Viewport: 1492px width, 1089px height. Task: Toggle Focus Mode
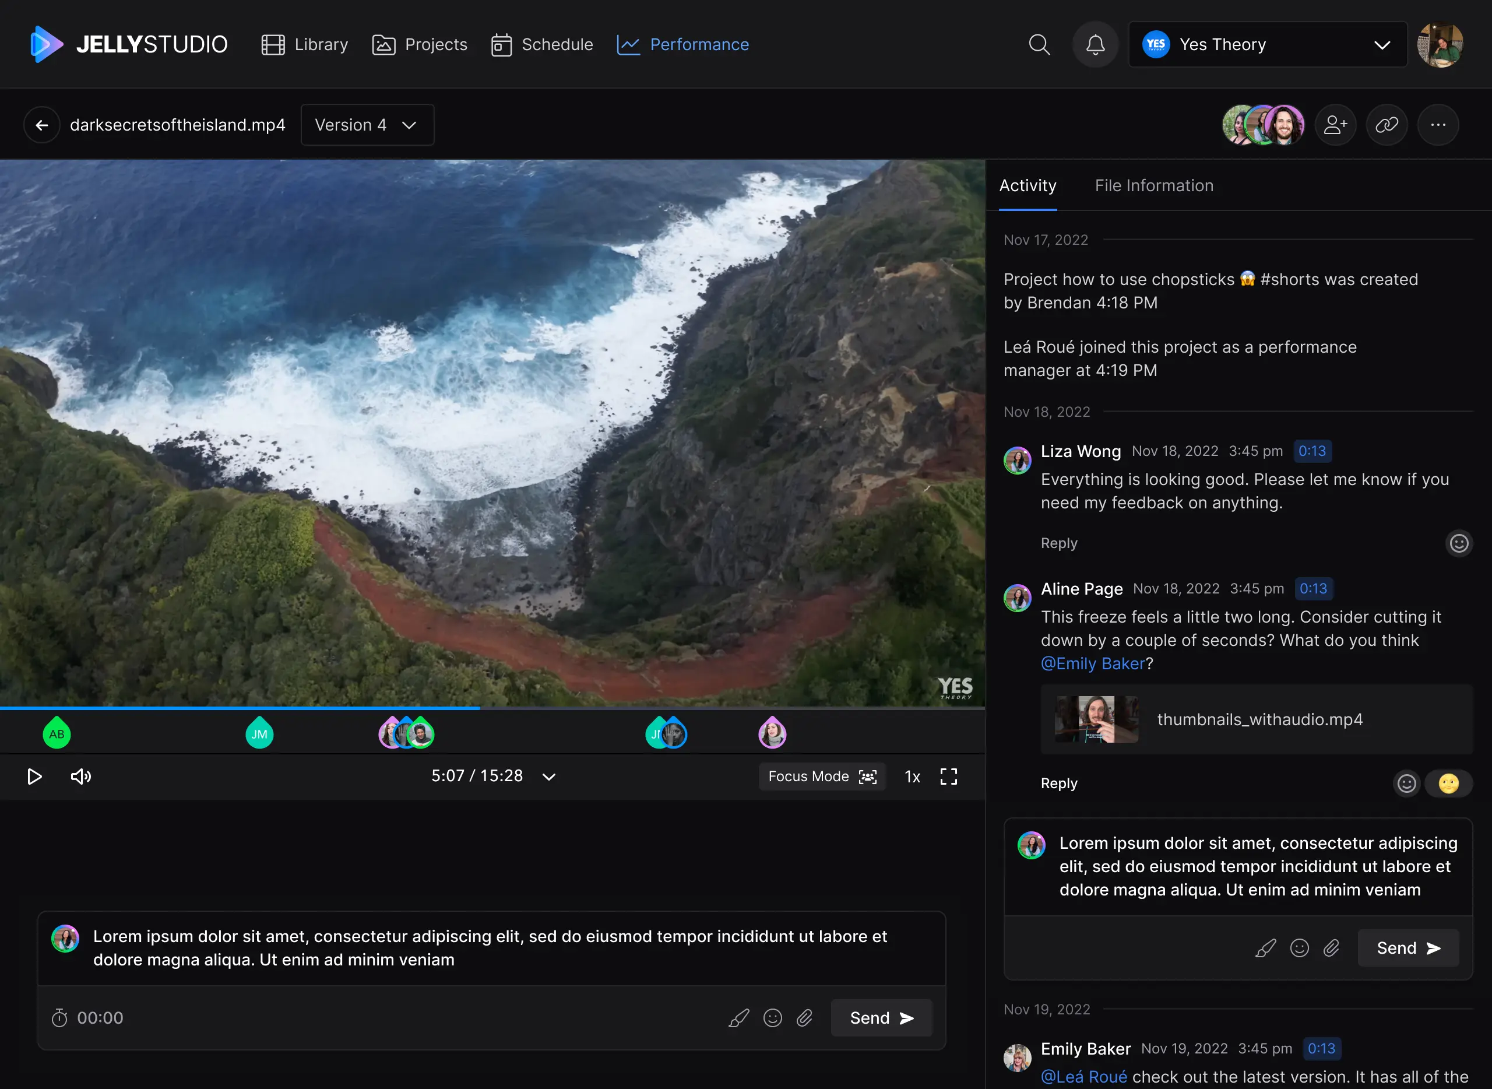pyautogui.click(x=822, y=777)
